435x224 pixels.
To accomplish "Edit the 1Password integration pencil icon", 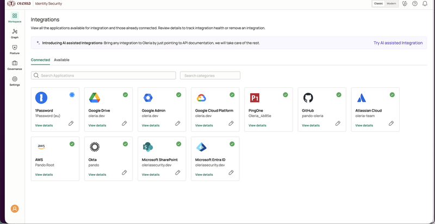I will [71, 123].
